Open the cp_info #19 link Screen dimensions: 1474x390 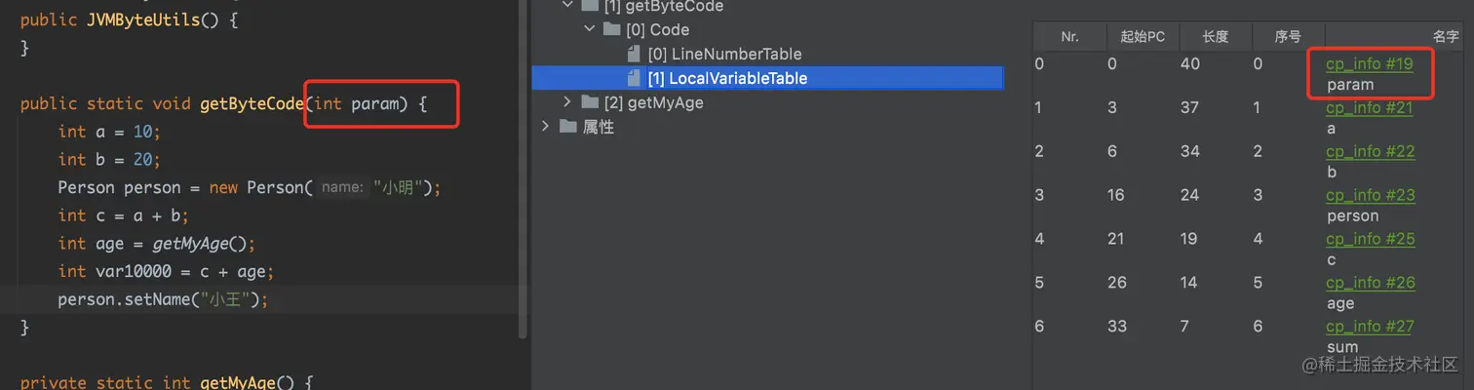point(1369,63)
